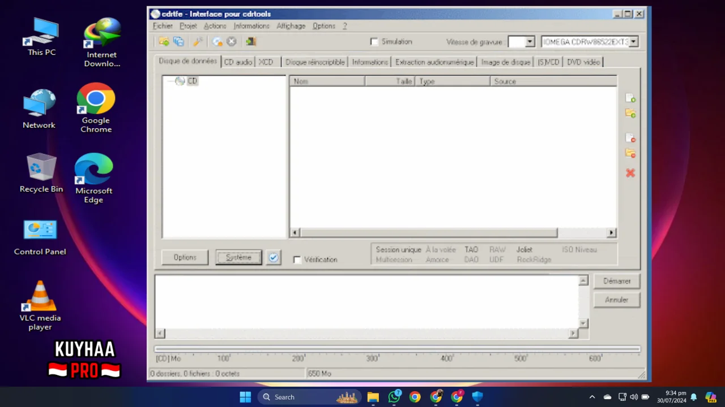The width and height of the screenshot is (725, 407).
Task: Switch to the Informations tab
Action: point(370,62)
